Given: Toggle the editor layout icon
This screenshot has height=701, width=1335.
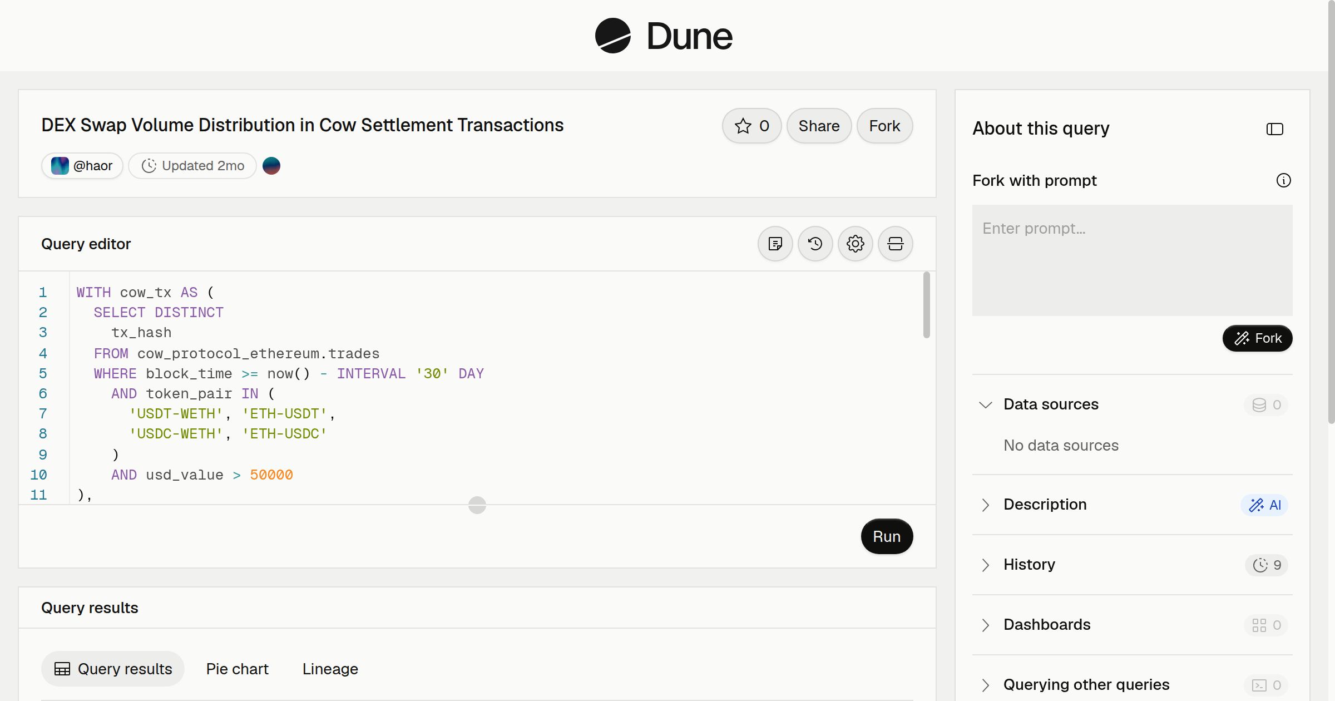Looking at the screenshot, I should pos(896,244).
